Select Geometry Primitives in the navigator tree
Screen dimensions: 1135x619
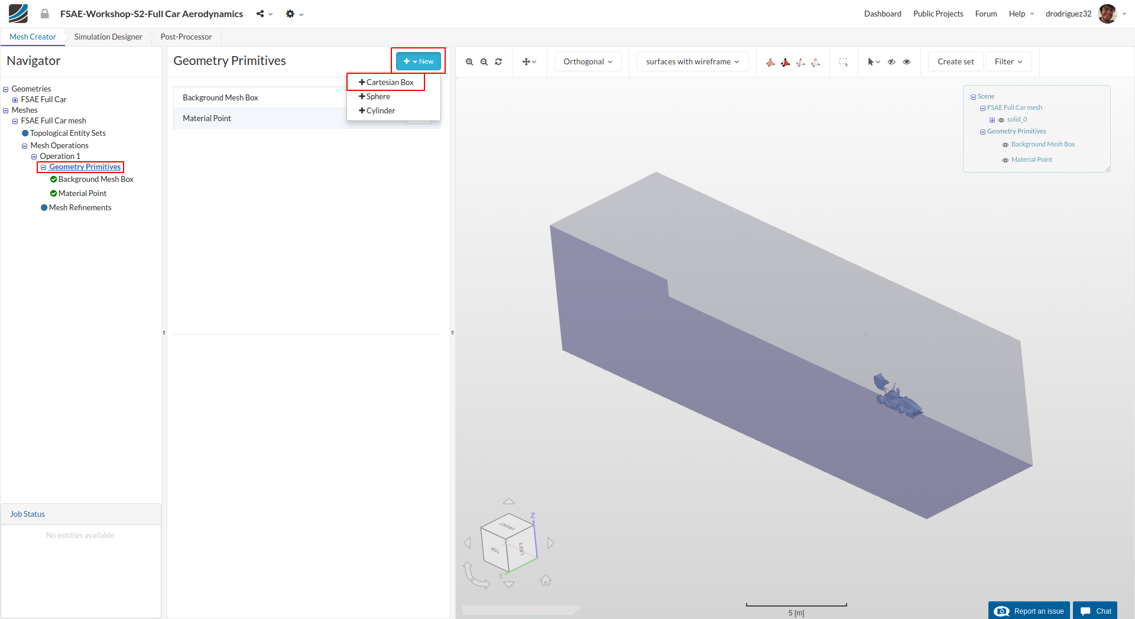(85, 167)
